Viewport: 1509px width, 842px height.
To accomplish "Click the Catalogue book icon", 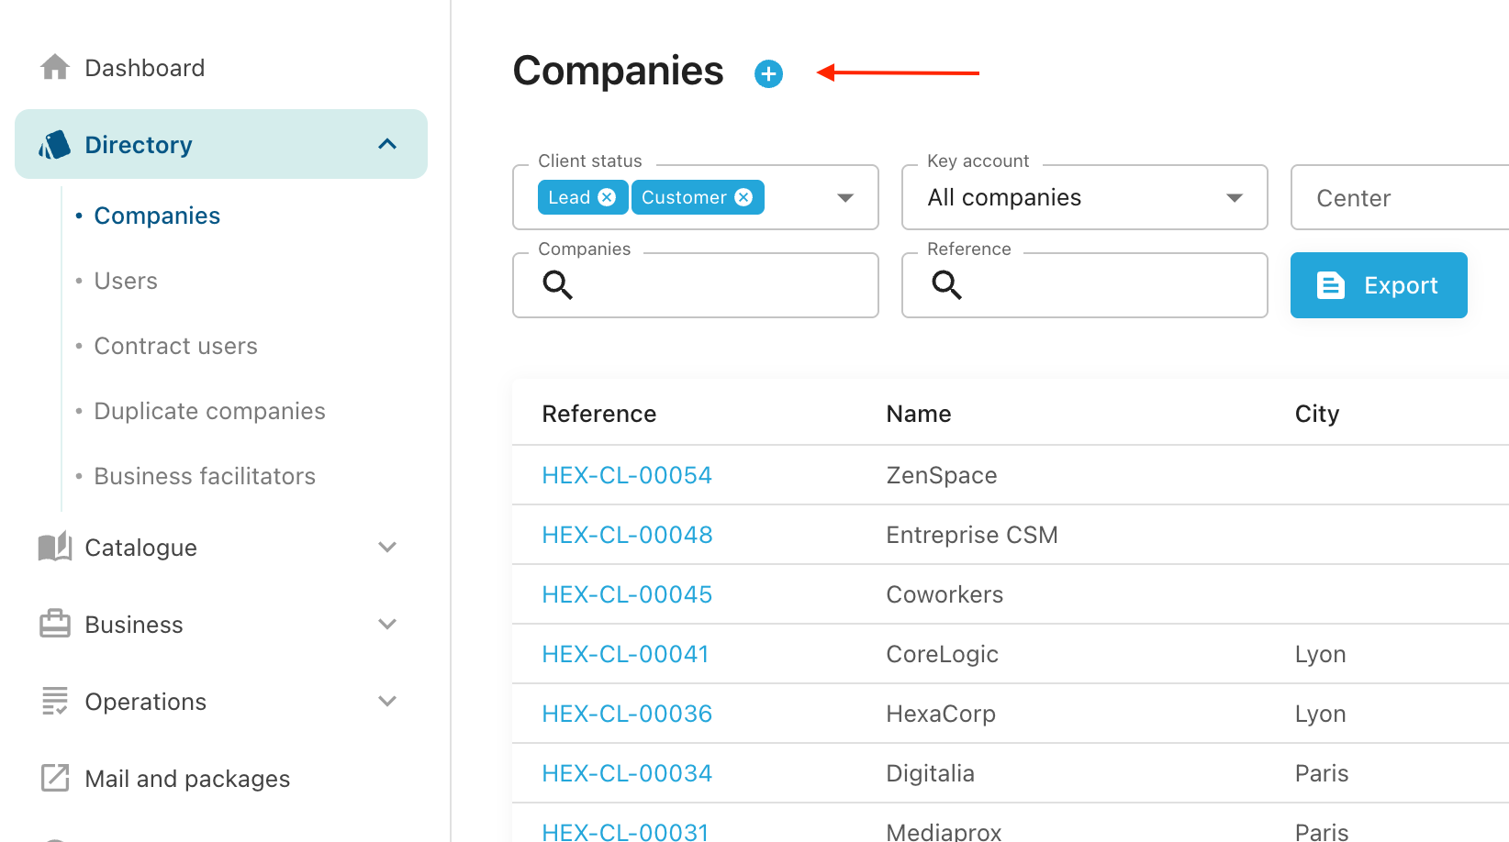I will 55,547.
